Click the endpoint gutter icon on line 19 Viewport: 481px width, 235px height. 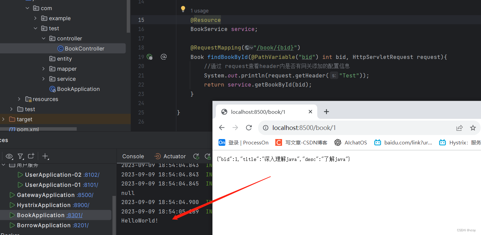point(150,57)
